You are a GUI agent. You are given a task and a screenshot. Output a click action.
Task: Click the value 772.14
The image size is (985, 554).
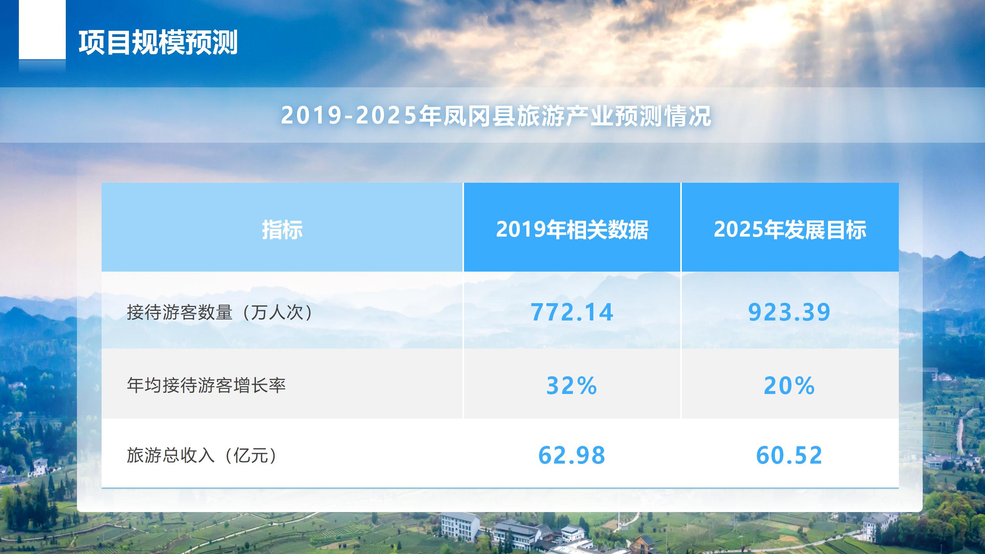click(x=572, y=312)
